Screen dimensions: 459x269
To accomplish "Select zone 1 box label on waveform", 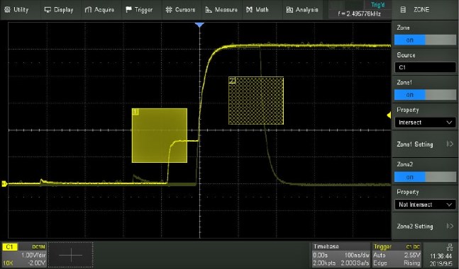I will (136, 112).
